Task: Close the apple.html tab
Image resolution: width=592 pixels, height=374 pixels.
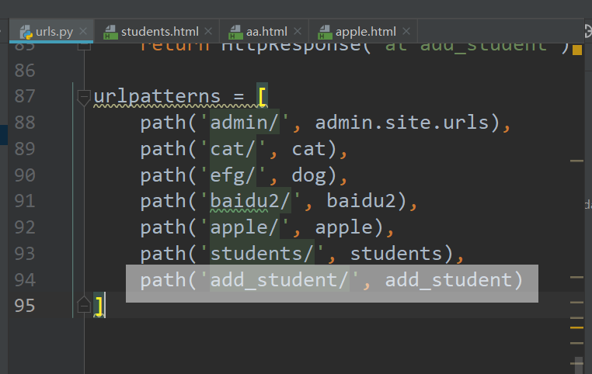Action: (x=406, y=31)
